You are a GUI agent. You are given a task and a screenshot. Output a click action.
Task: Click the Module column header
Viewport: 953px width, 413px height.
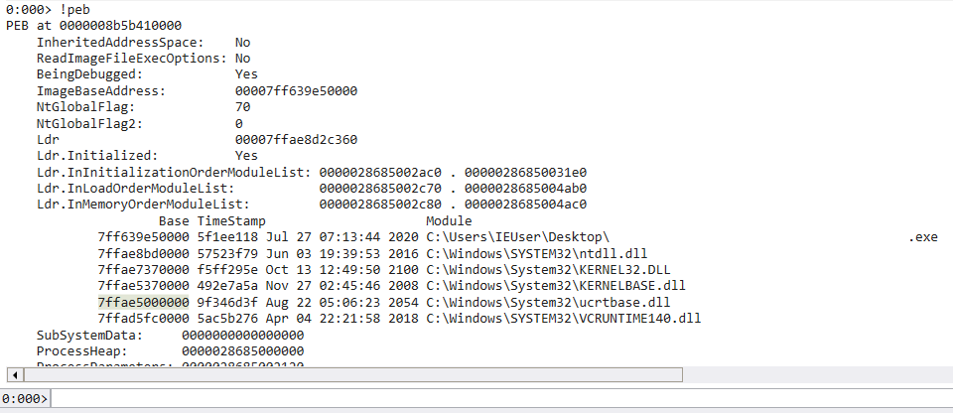click(x=449, y=220)
